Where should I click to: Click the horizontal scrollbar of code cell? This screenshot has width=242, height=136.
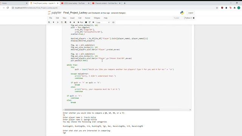tap(112, 110)
